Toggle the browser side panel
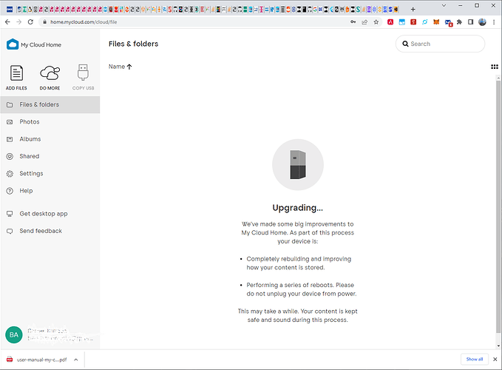502x370 pixels. (471, 21)
